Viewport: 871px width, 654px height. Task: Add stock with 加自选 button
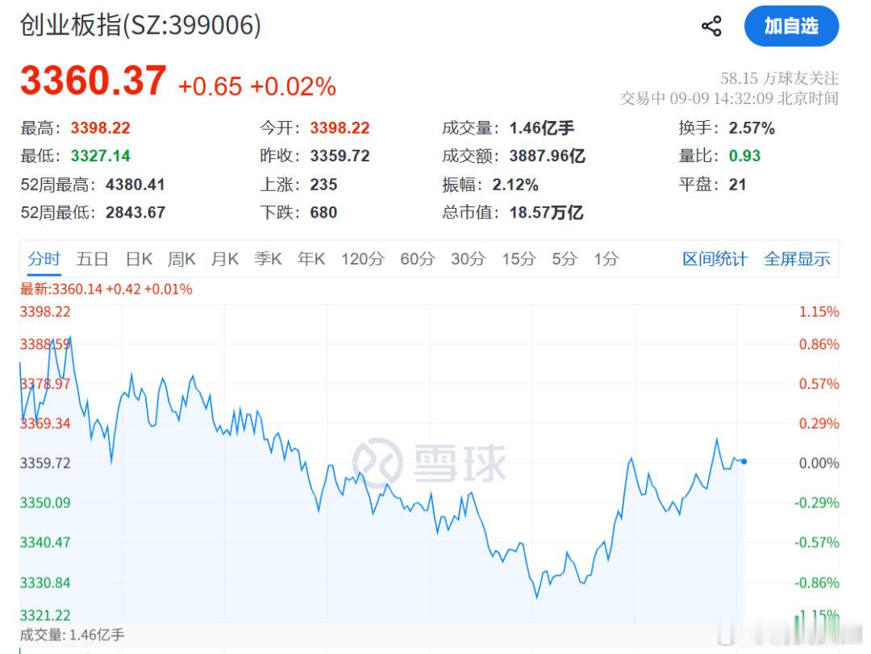pyautogui.click(x=792, y=26)
